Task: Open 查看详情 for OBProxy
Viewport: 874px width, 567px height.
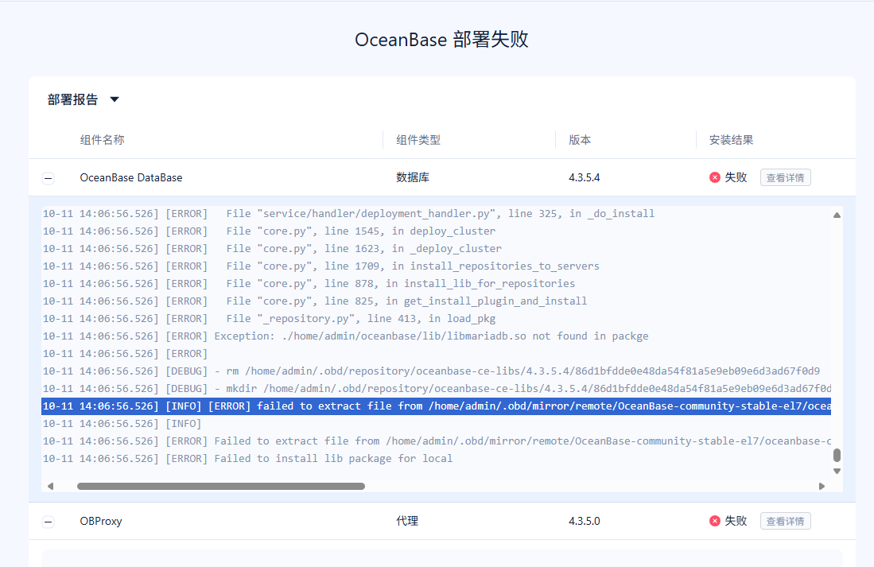Action: [785, 521]
